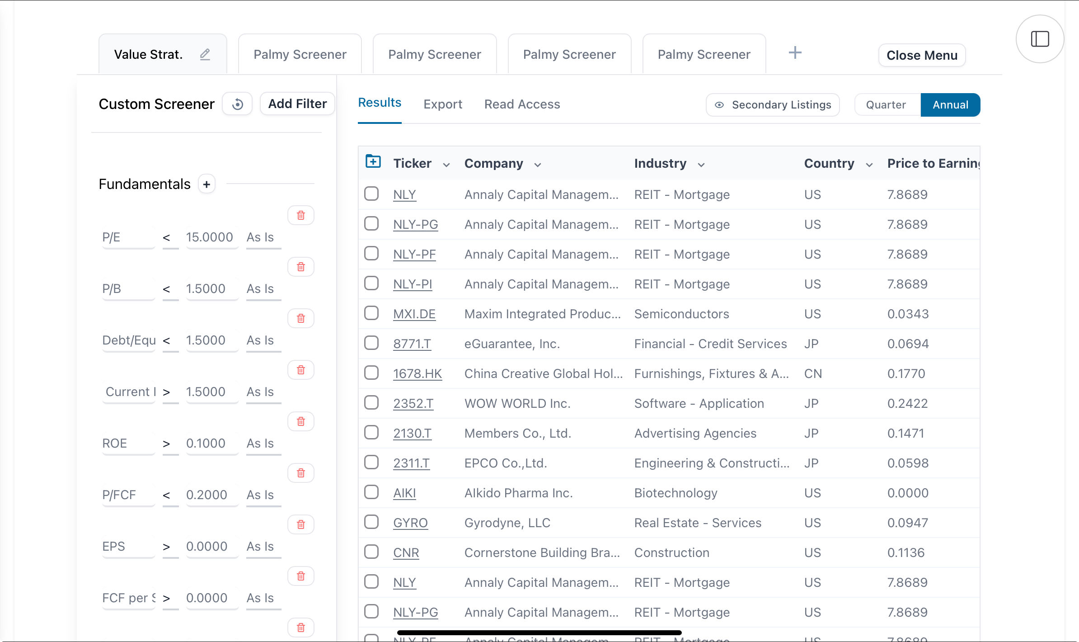1079x642 pixels.
Task: Open the first Palmy Screener tab
Action: coord(300,54)
